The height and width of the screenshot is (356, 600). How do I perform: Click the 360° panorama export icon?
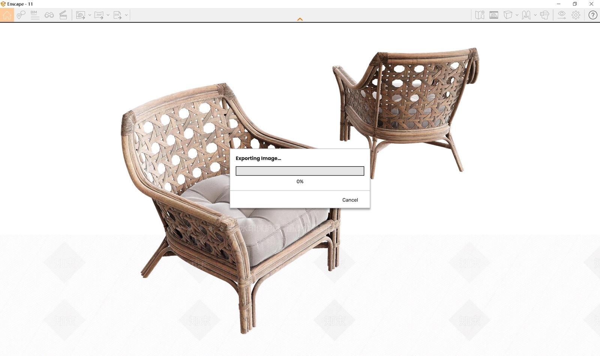pyautogui.click(x=99, y=15)
